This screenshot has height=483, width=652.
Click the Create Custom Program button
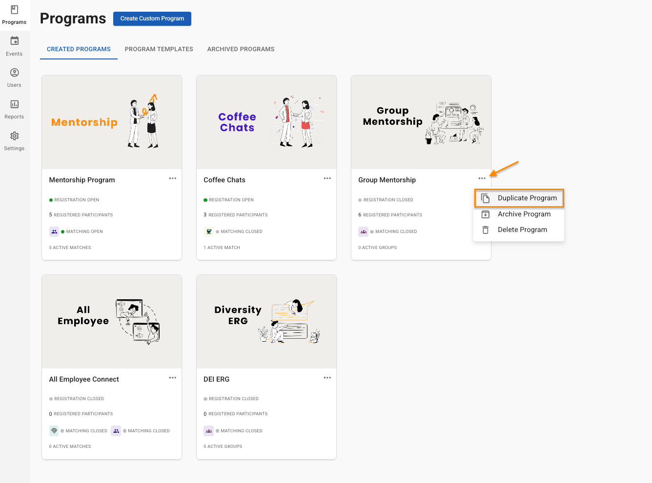tap(152, 19)
